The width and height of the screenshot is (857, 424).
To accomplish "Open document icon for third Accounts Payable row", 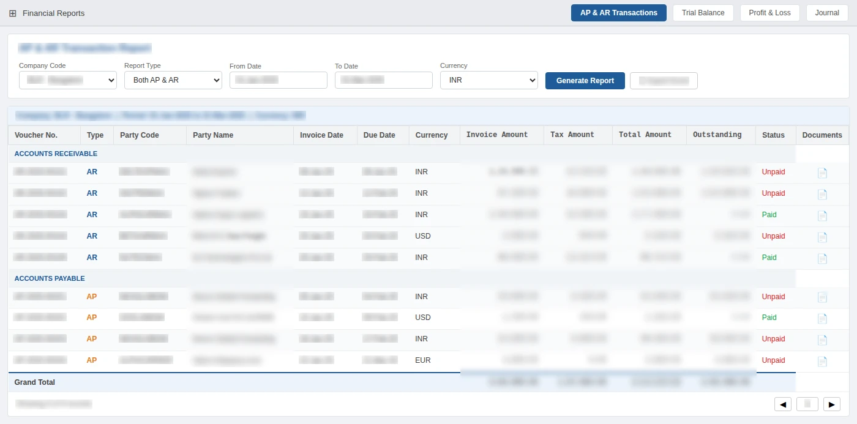I will click(x=822, y=340).
